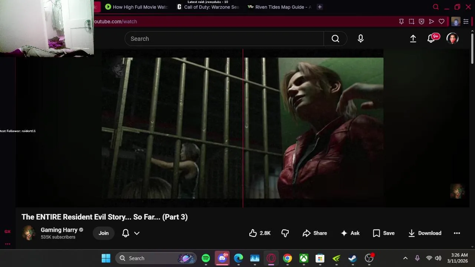Like the video with the thumbs up icon
Screen dimensions: 475x267
coord(260,233)
